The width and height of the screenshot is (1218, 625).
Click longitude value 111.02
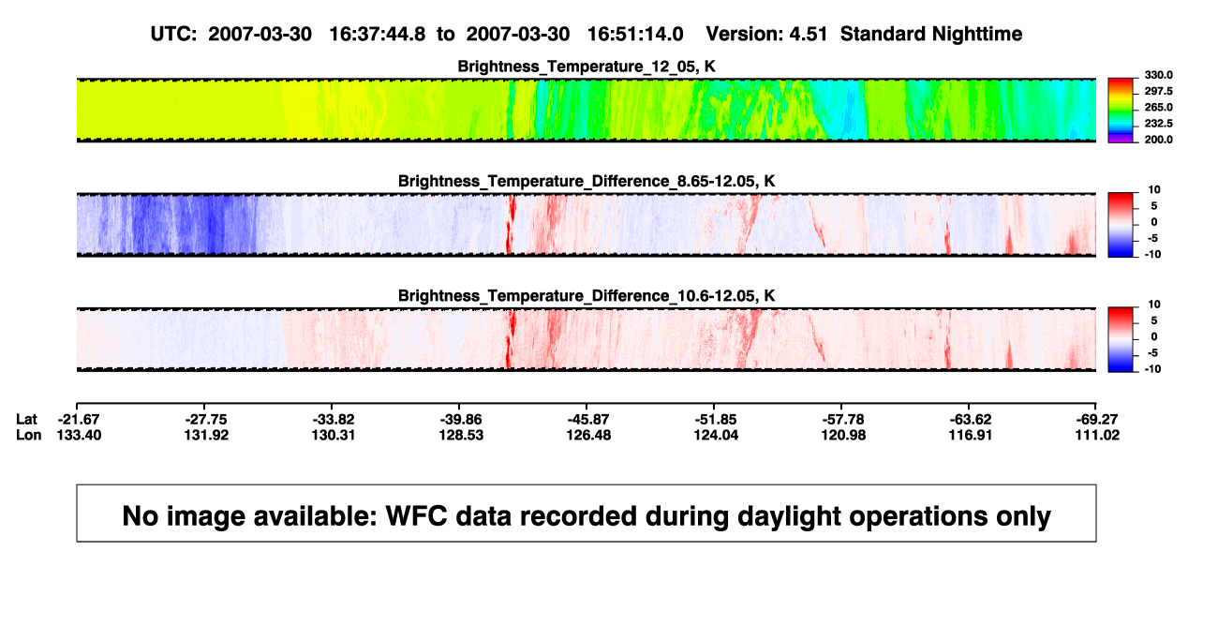pyautogui.click(x=1096, y=435)
